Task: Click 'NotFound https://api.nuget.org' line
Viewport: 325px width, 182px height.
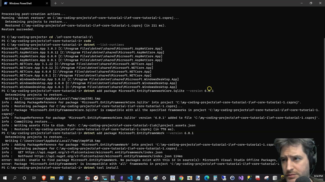Action: 92,156
